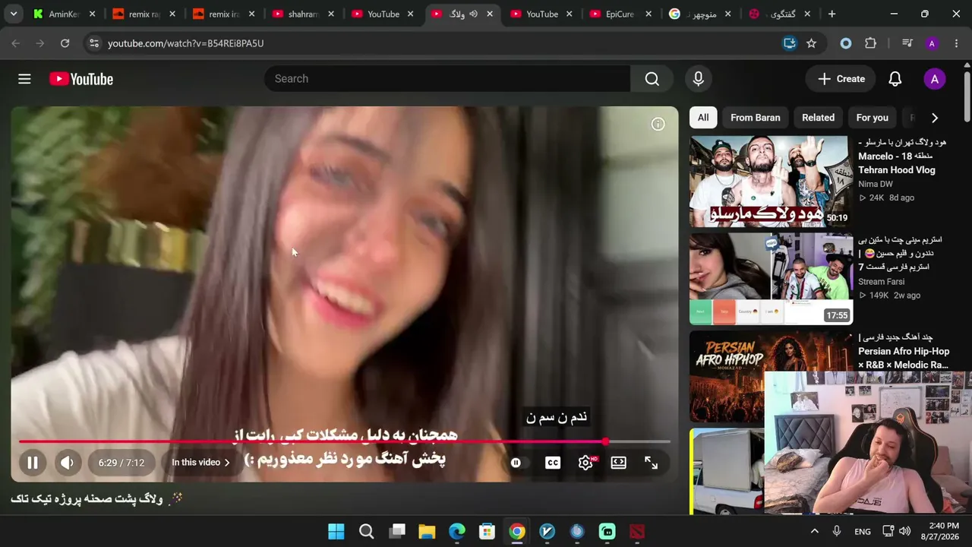The width and height of the screenshot is (972, 547).
Task: Open the "Persian Afro Hip-Hop" video title
Action: (904, 351)
